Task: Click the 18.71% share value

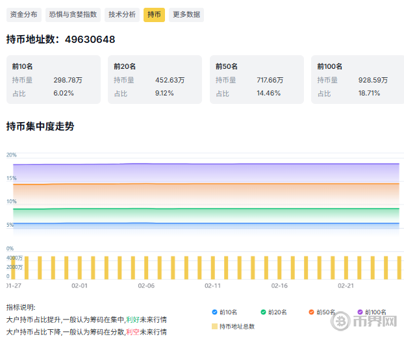Action: click(x=369, y=94)
